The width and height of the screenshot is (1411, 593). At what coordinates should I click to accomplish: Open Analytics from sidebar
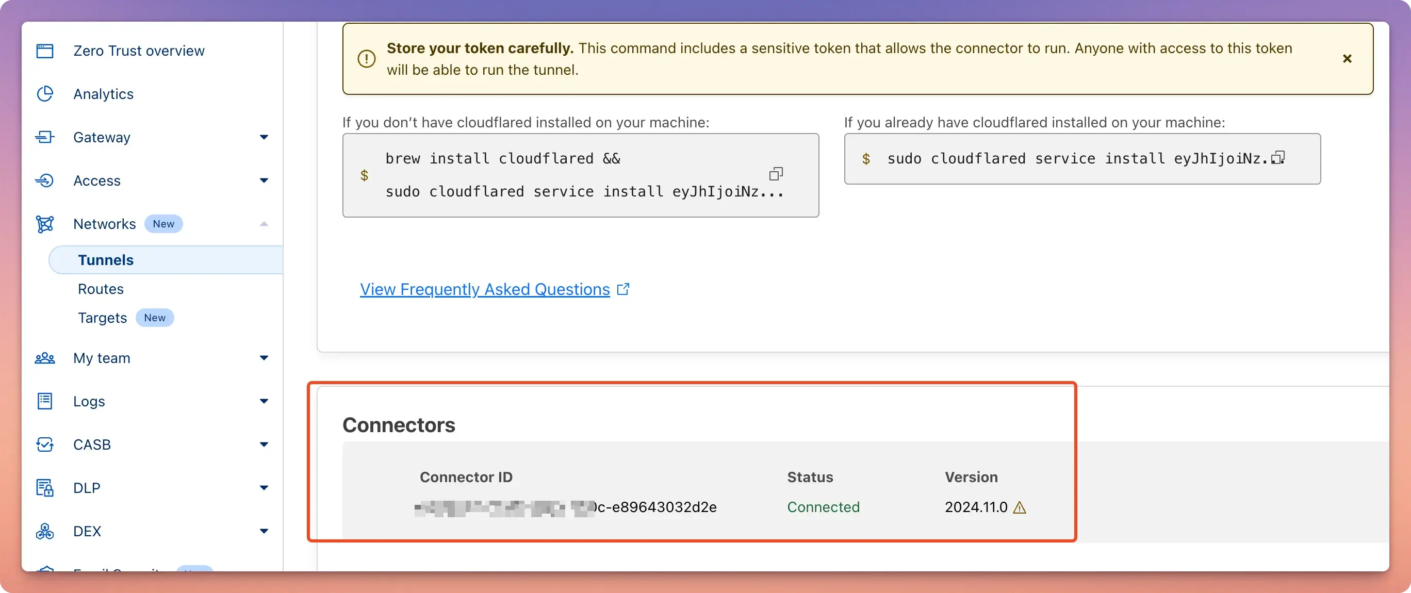(x=104, y=94)
